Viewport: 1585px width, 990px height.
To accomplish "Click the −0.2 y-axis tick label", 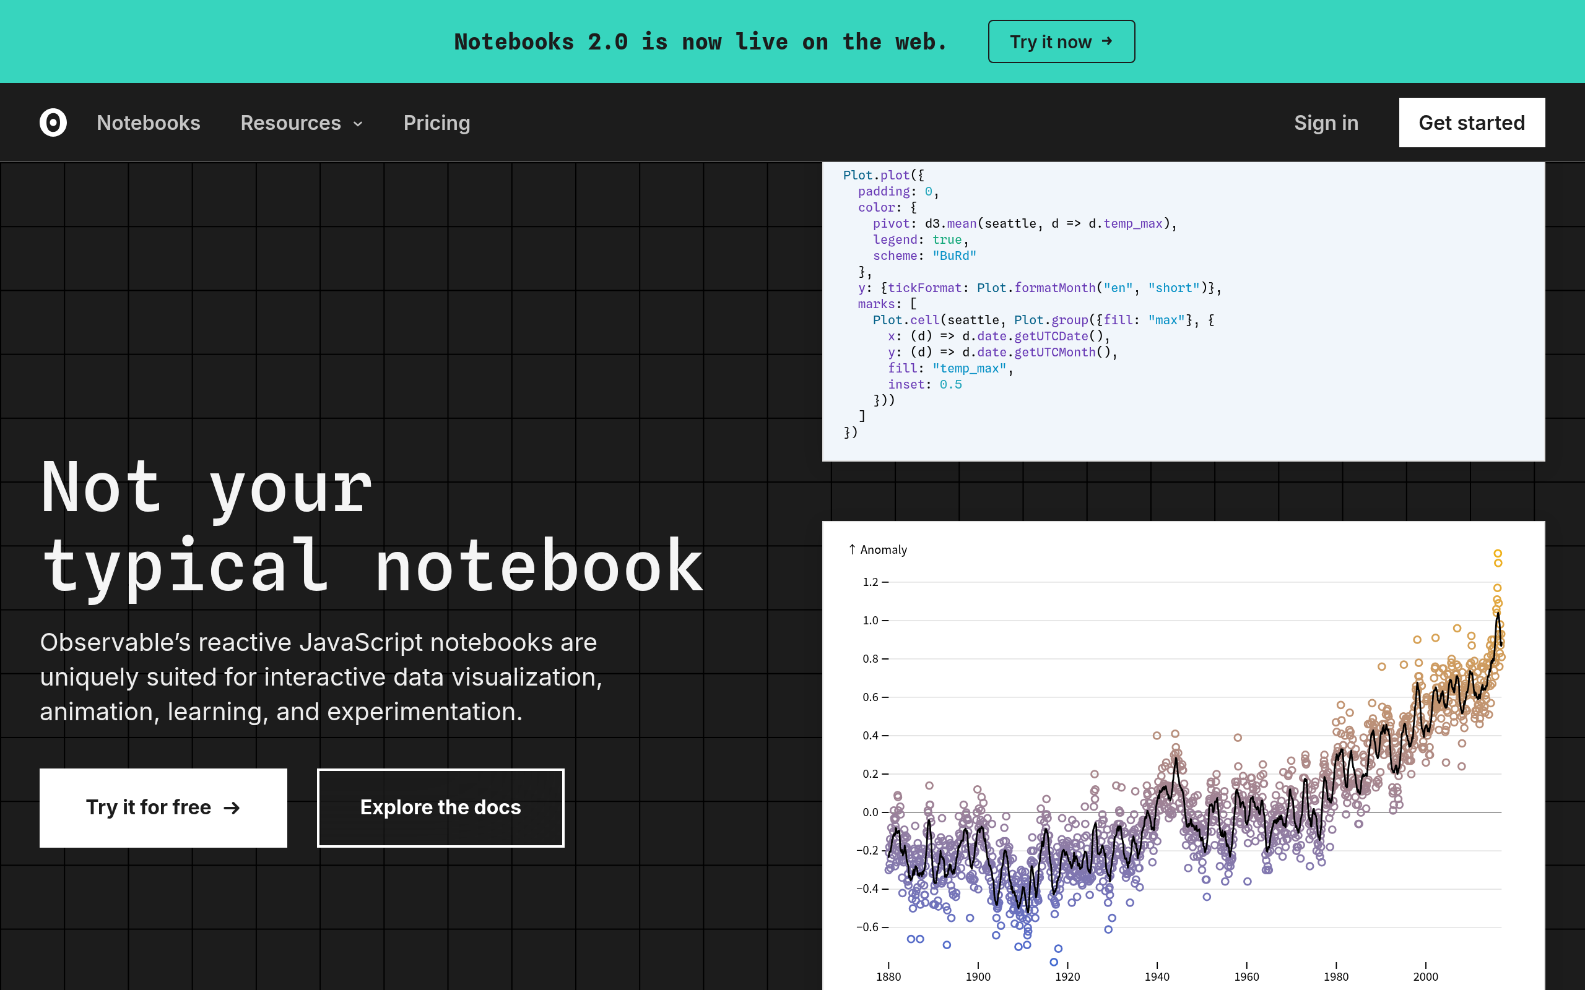I will pyautogui.click(x=867, y=851).
